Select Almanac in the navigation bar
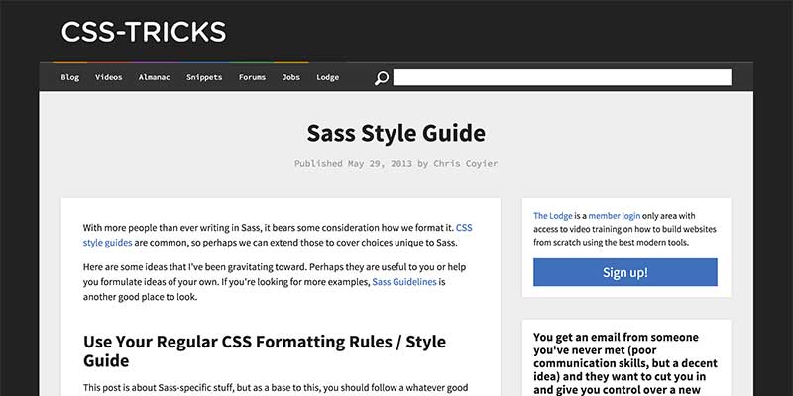This screenshot has height=396, width=793. click(x=154, y=77)
